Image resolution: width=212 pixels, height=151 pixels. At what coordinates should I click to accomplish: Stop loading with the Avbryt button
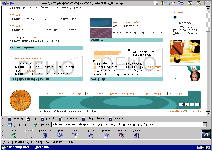(x=136, y=134)
